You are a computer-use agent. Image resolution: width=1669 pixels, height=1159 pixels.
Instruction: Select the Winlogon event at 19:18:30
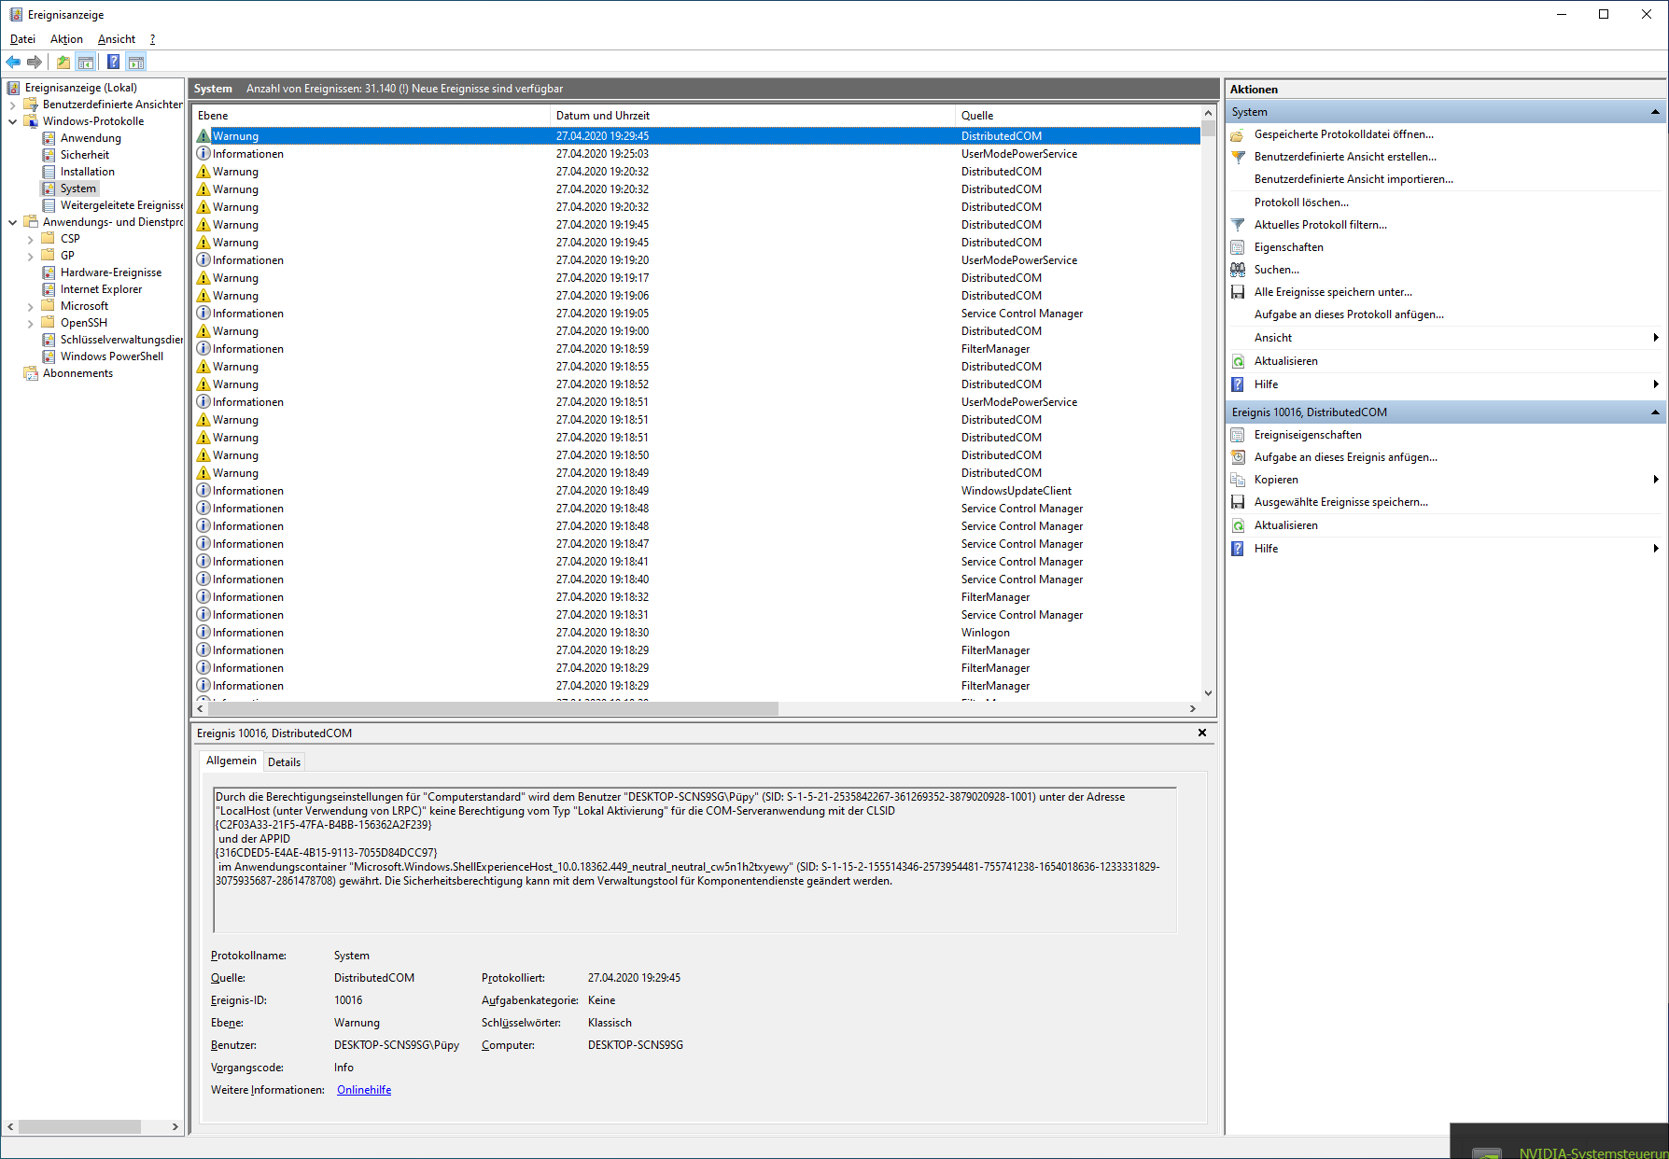[696, 633]
